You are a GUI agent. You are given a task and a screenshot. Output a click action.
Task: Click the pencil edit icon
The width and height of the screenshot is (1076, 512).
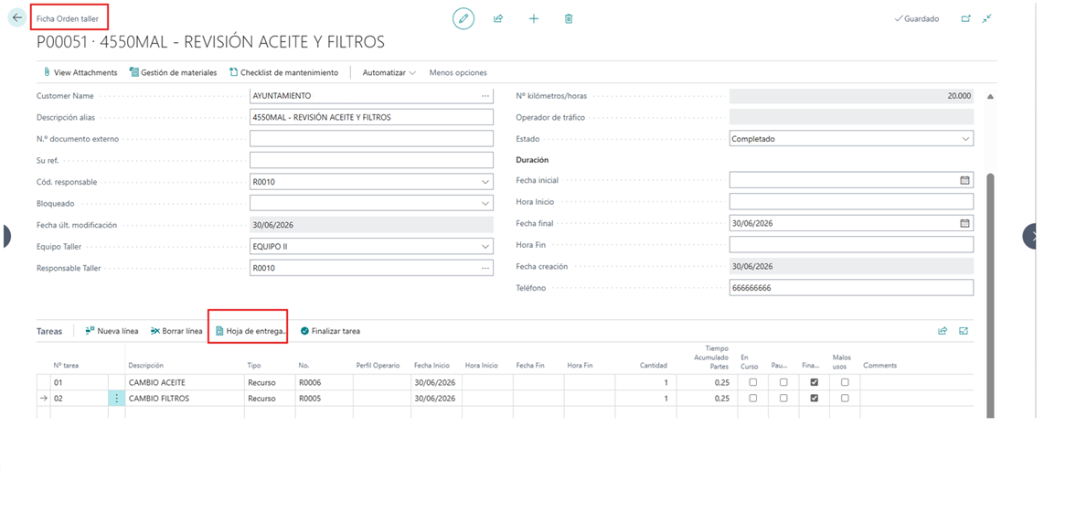(x=463, y=18)
